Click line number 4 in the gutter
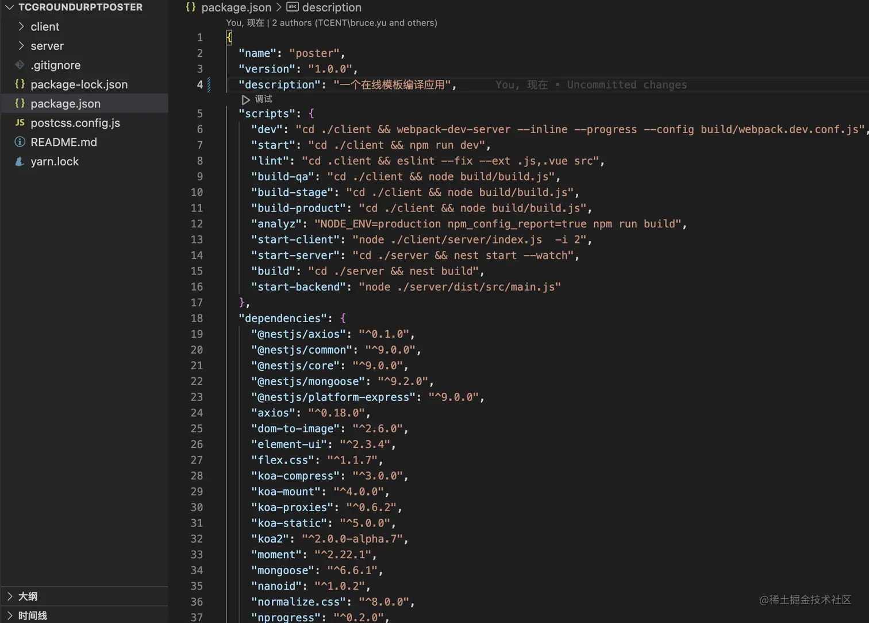 coord(200,85)
